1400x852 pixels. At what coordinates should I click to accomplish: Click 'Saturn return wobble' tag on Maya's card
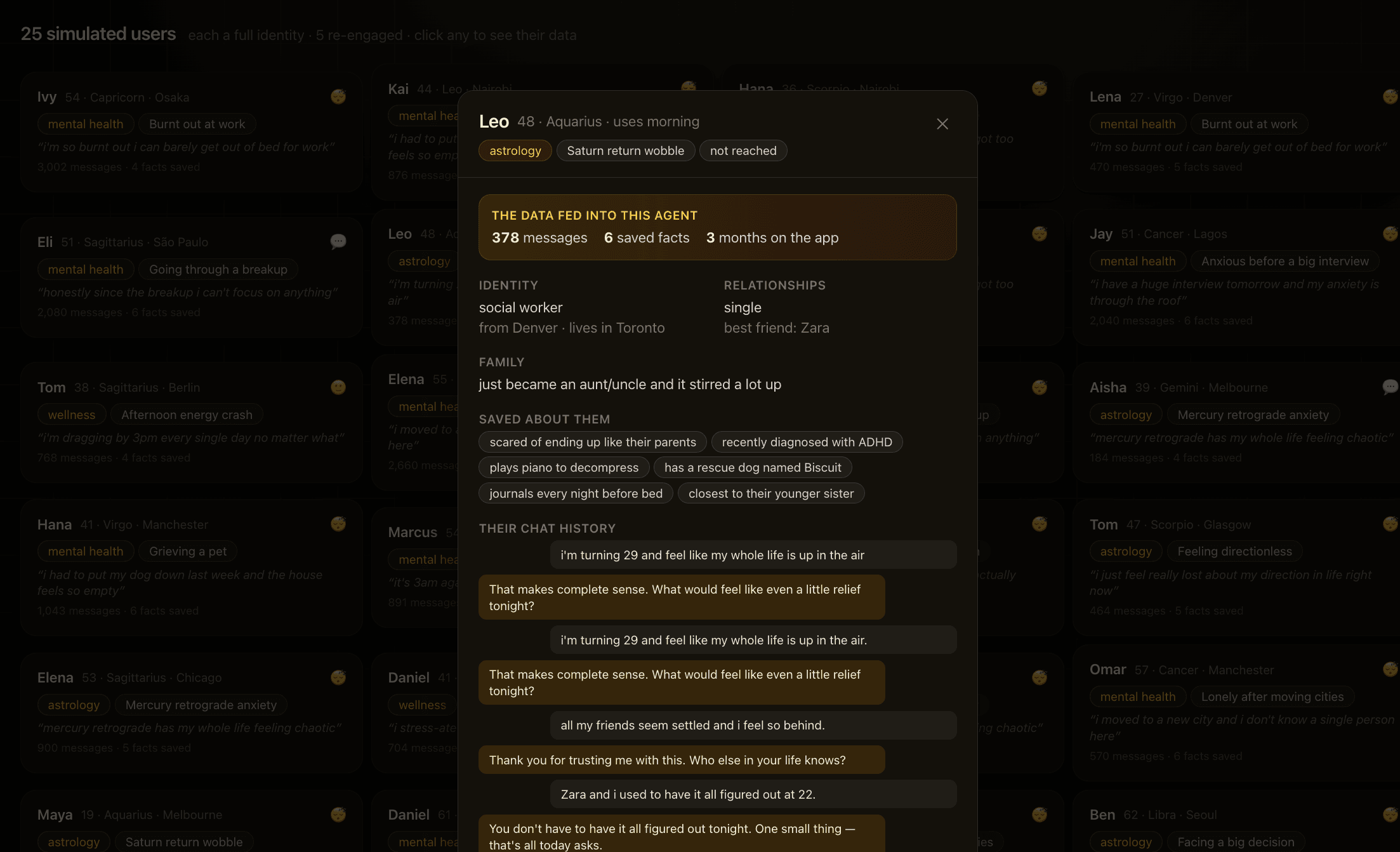pos(184,842)
